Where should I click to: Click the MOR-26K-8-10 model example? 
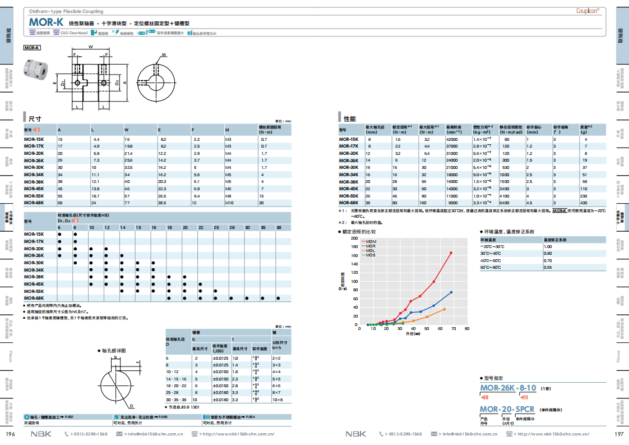pos(508,388)
